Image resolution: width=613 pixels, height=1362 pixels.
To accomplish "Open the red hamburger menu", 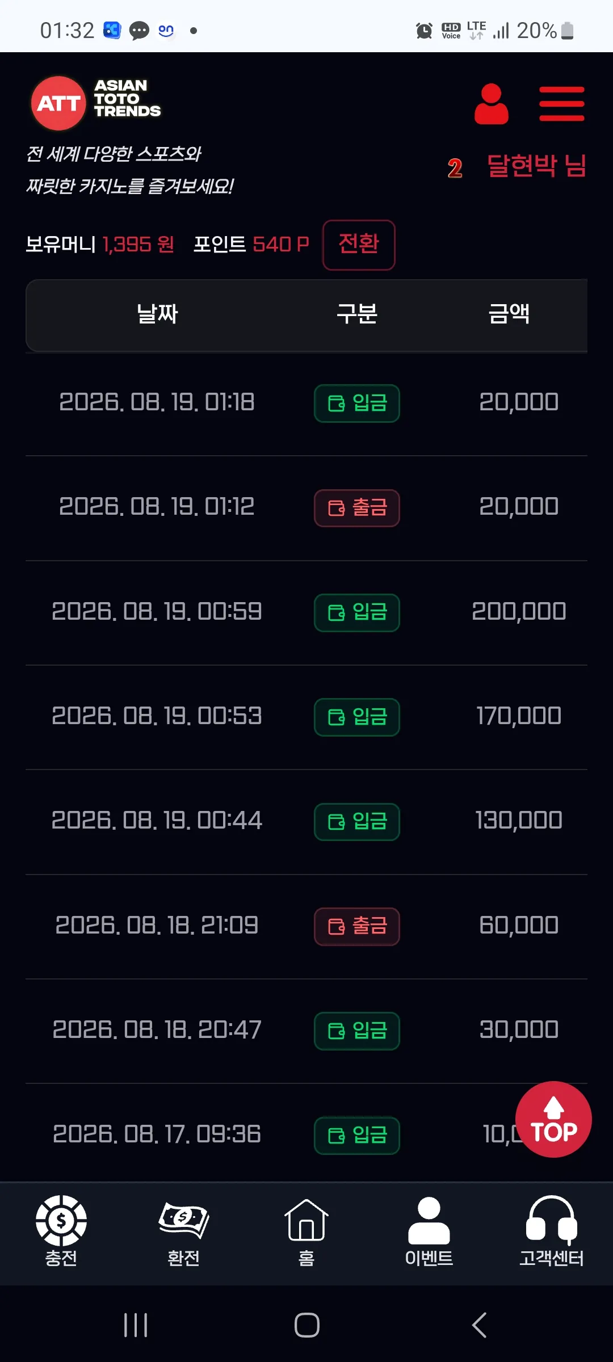I will coord(561,104).
